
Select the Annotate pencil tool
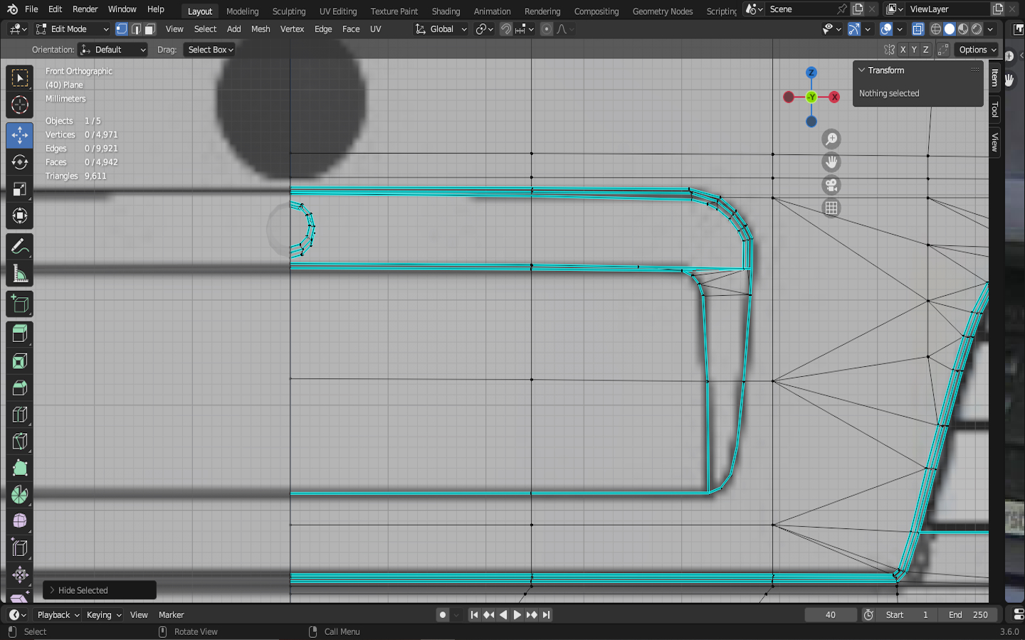coord(20,247)
